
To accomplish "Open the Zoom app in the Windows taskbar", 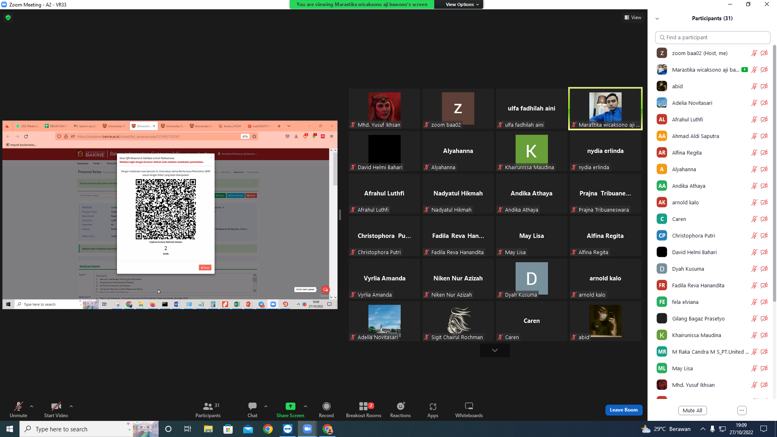I will [x=308, y=429].
